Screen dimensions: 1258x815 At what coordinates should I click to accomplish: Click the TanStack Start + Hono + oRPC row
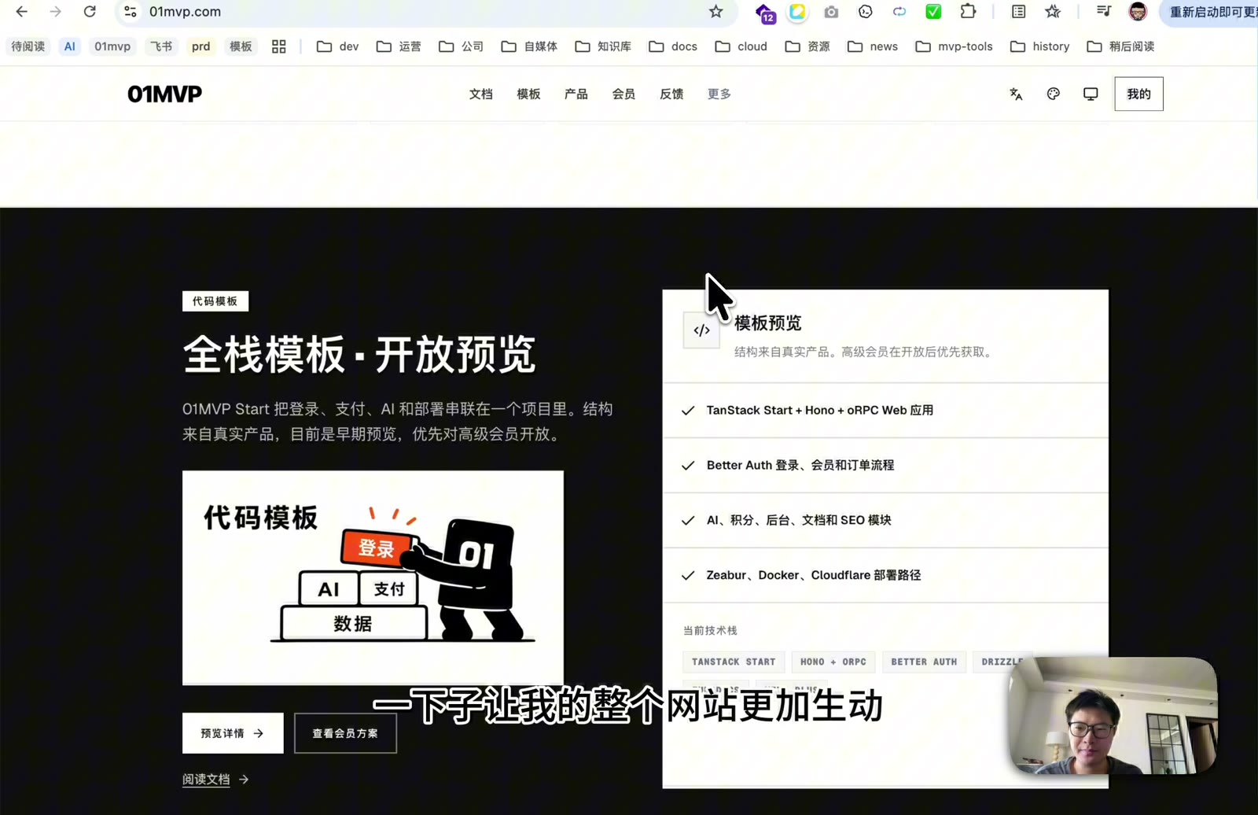(x=885, y=411)
